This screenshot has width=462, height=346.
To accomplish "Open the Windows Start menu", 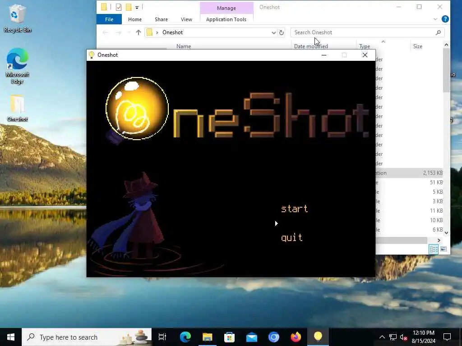I will [11, 337].
